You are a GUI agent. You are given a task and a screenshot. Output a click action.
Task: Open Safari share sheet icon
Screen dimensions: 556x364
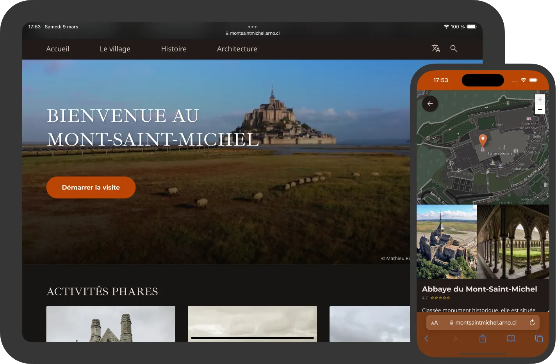[483, 339]
